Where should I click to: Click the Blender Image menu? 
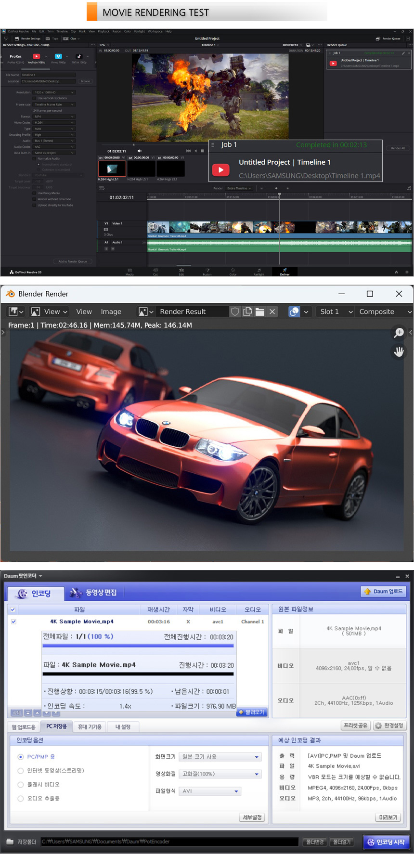tap(111, 311)
